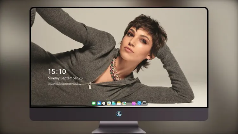Open the Weather app in the dock

point(99,104)
